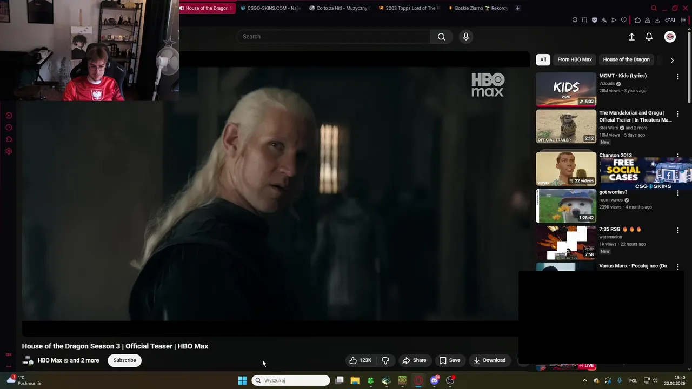Open Discord from the taskbar
This screenshot has height=389, width=692.
coord(434,380)
